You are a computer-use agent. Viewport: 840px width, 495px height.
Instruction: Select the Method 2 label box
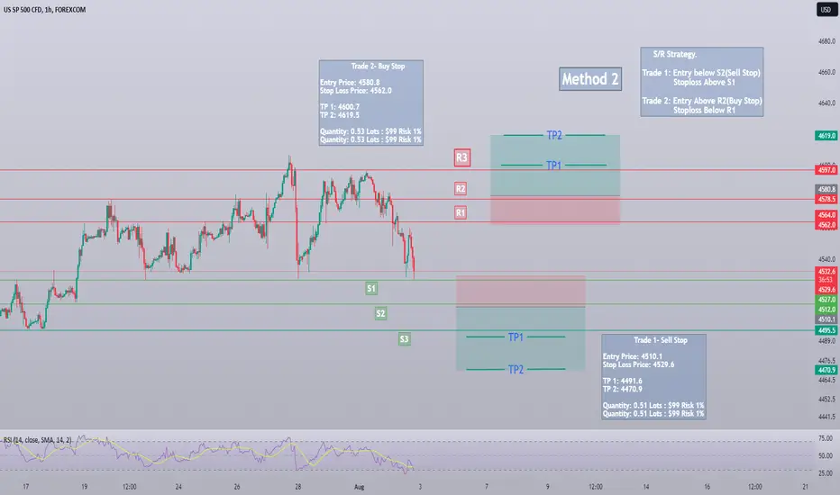590,79
